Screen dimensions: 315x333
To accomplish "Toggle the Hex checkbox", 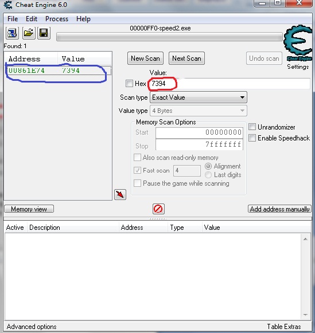I will pos(129,84).
